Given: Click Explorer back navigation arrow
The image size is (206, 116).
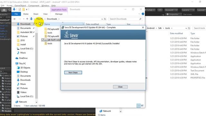Looking at the screenshot, I should (x=14, y=19).
